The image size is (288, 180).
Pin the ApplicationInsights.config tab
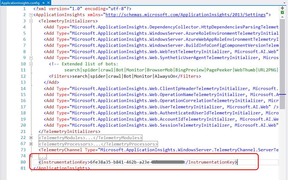(x=44, y=3)
